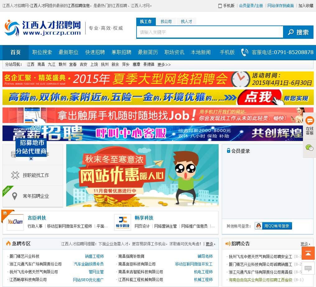This screenshot has height=287, width=316.
Task: Click the 常年招聘企业 location pin icon
Action: pos(15,196)
